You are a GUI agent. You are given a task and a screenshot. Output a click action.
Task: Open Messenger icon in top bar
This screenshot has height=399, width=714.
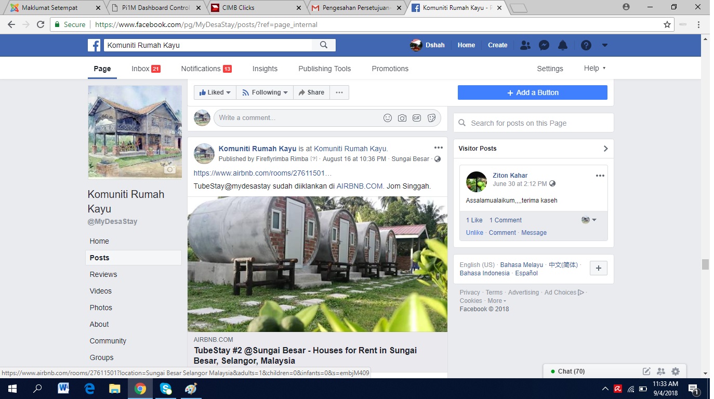[x=544, y=45]
